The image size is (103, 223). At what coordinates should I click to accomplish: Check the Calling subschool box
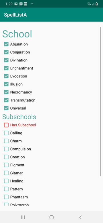click(x=6, y=133)
